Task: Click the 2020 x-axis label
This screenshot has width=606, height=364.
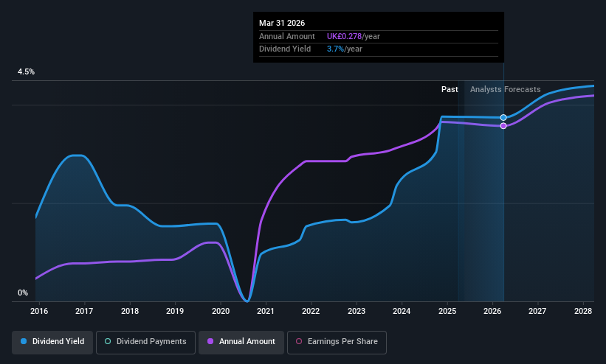Action: coord(221,311)
